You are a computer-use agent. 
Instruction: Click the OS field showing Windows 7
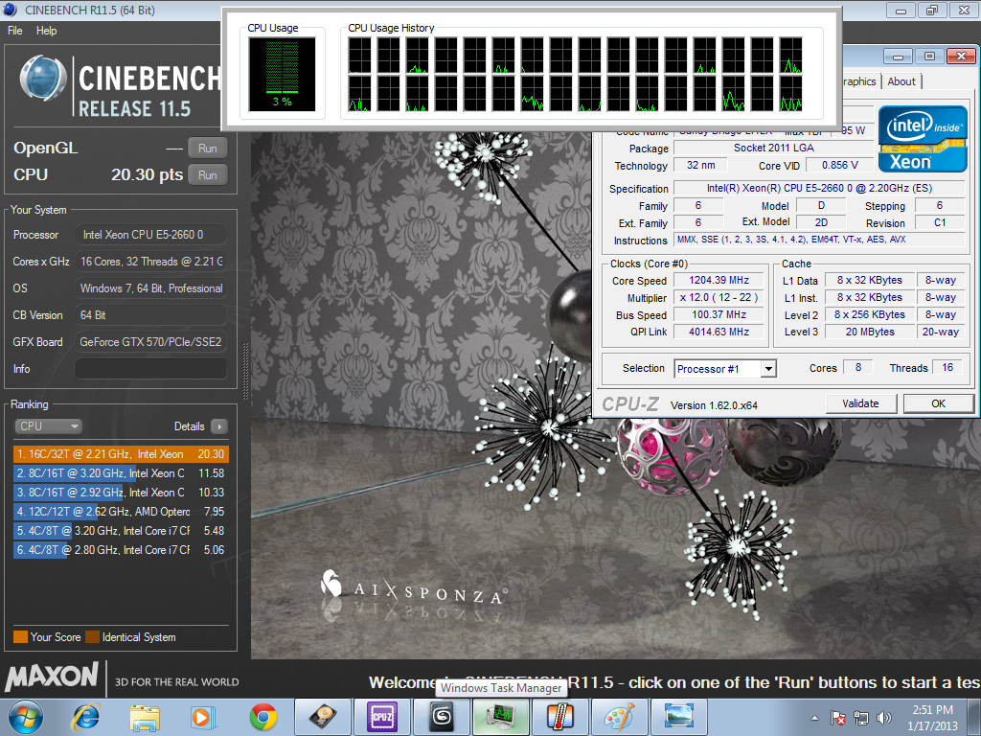click(150, 288)
